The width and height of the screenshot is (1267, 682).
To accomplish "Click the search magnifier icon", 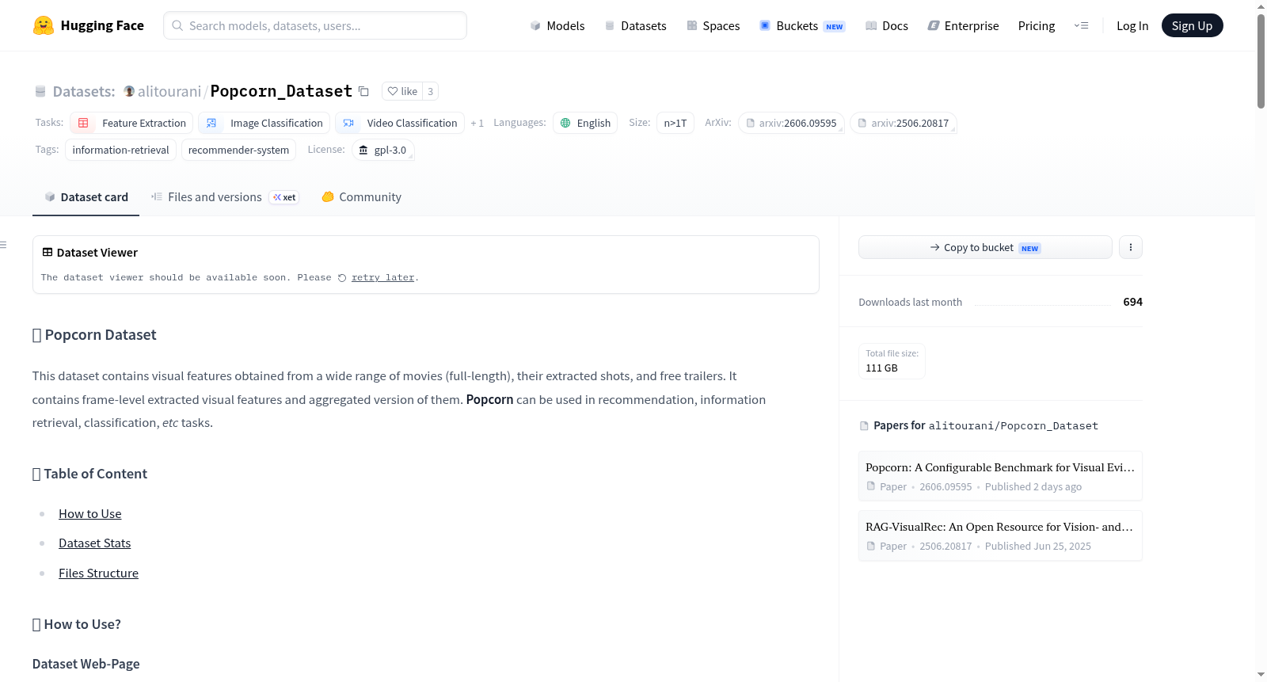I will 177,25.
